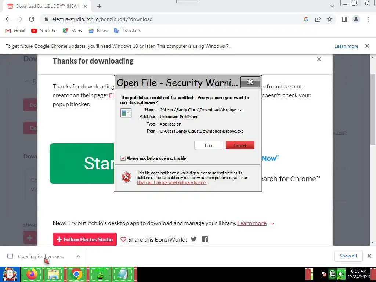Click Show all downloads
The image size is (376, 282).
point(348,256)
